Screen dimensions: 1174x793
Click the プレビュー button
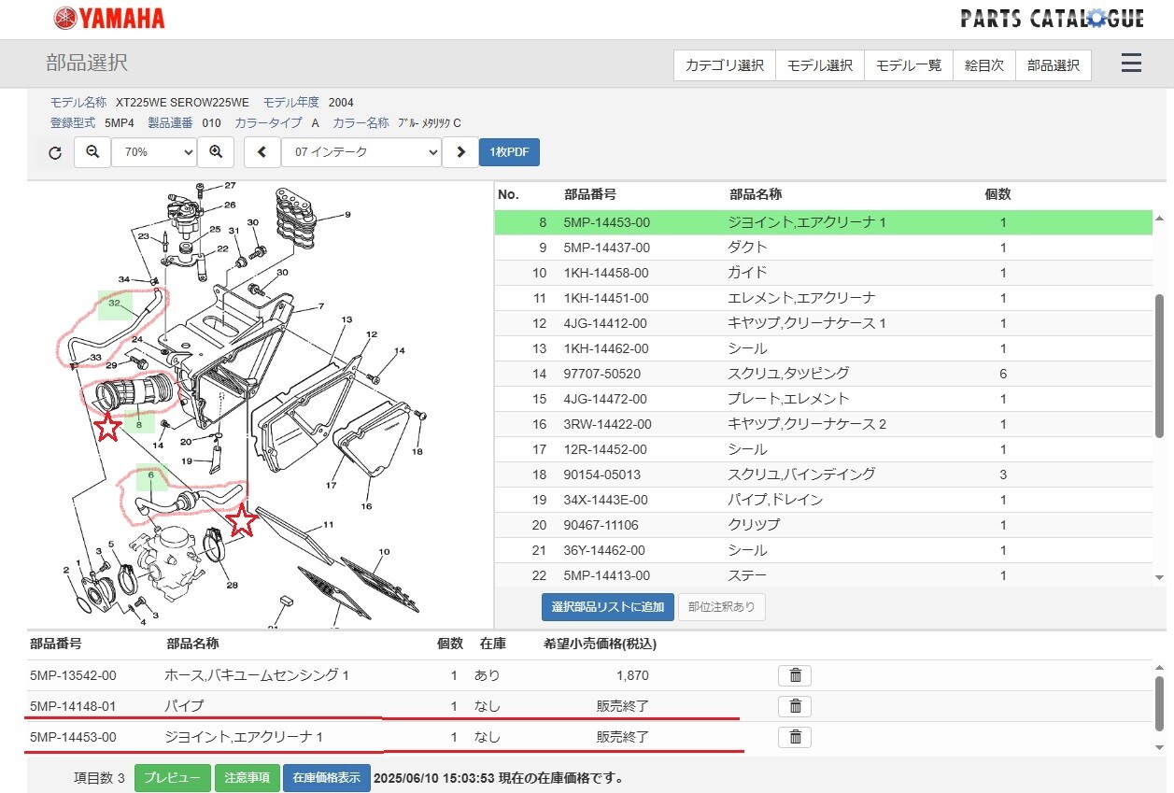(173, 777)
